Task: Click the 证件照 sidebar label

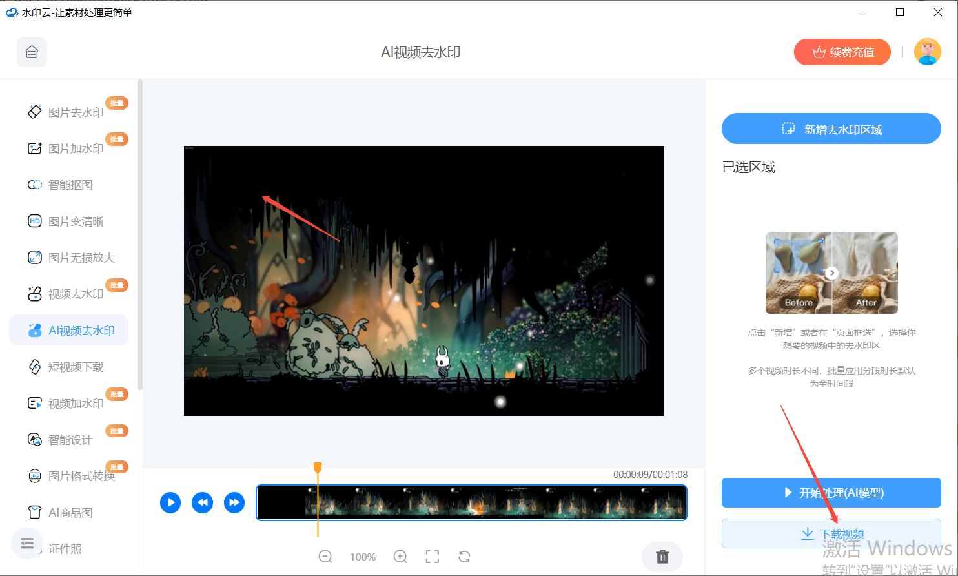Action: (x=65, y=549)
